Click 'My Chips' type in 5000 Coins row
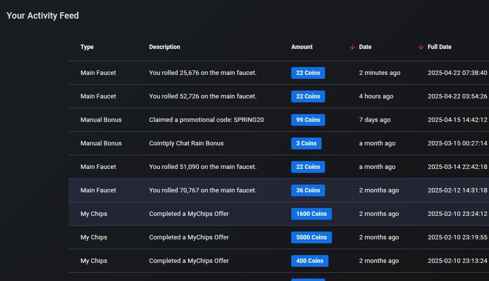 [94, 237]
